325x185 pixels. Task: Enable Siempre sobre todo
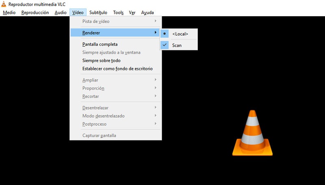point(116,60)
